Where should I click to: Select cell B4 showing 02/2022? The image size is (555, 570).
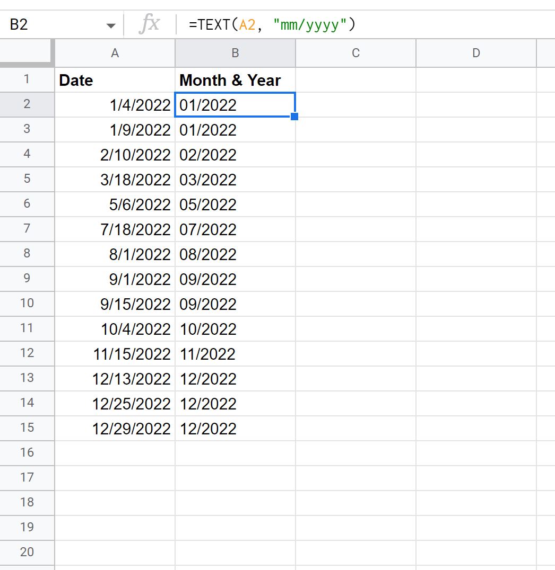[x=235, y=155]
